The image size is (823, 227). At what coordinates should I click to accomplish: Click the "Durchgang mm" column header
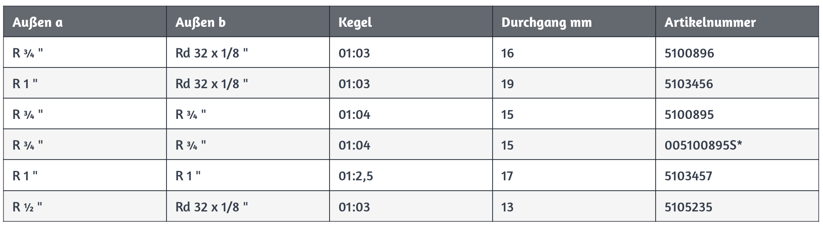point(546,22)
